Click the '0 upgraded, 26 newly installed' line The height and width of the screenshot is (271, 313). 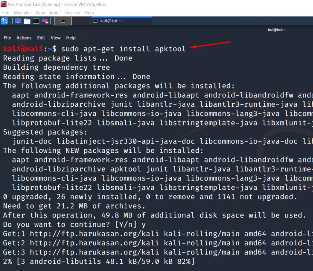(150, 197)
